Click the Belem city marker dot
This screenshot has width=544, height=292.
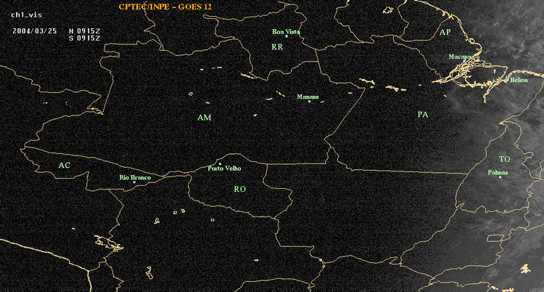point(508,80)
